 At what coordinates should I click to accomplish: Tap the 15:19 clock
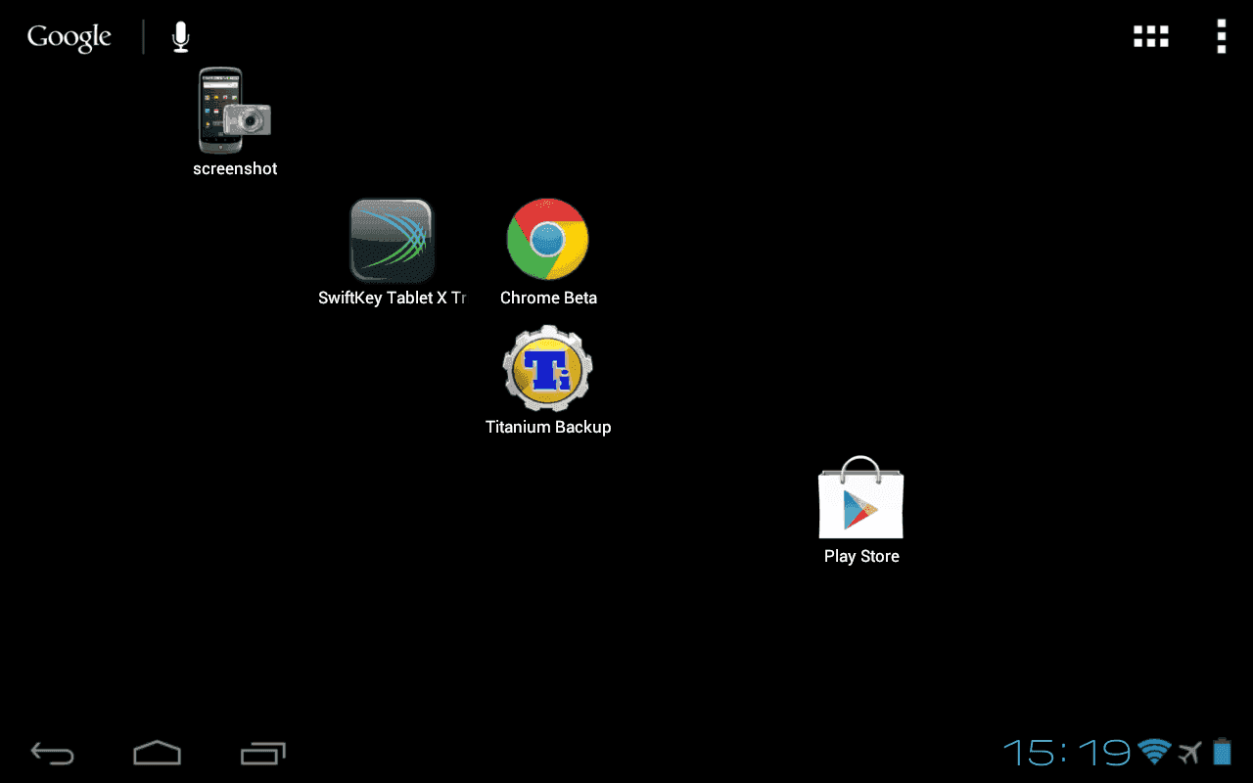click(x=1067, y=753)
